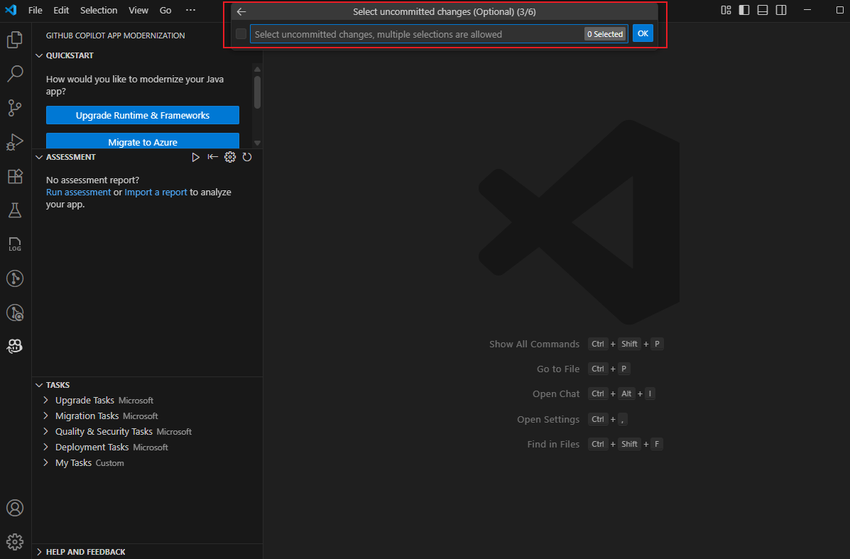850x559 pixels.
Task: Open the Accounts icon at the bottom
Action: (15, 508)
